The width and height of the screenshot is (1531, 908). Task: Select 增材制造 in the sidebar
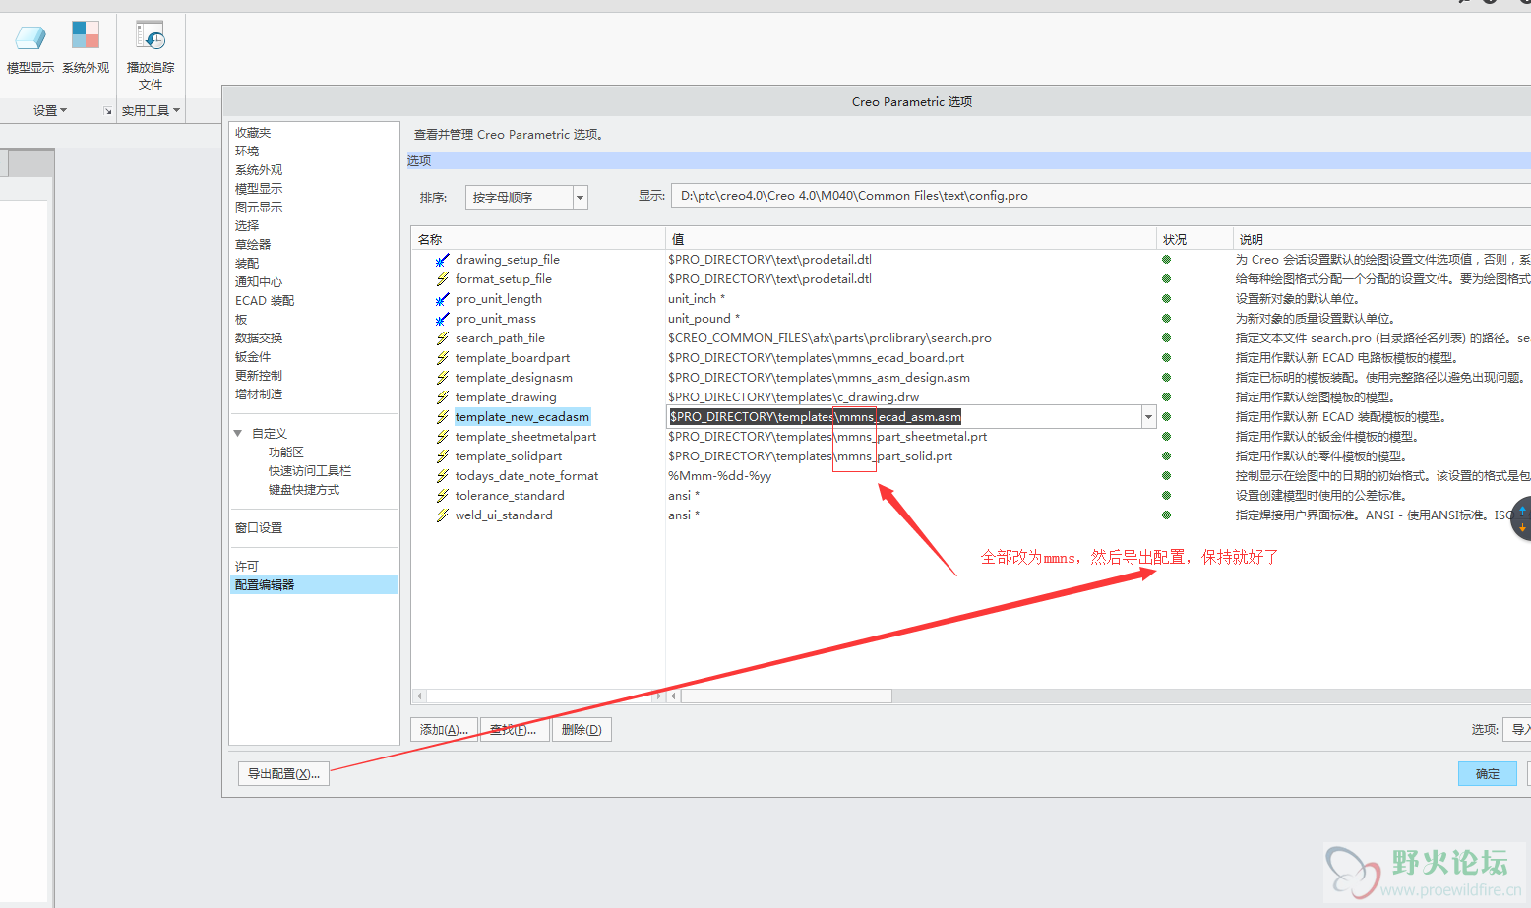259,394
